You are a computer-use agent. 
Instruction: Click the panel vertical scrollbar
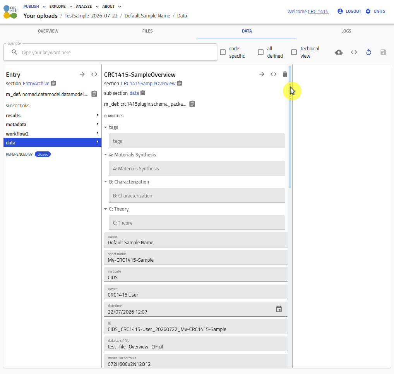pos(290,127)
